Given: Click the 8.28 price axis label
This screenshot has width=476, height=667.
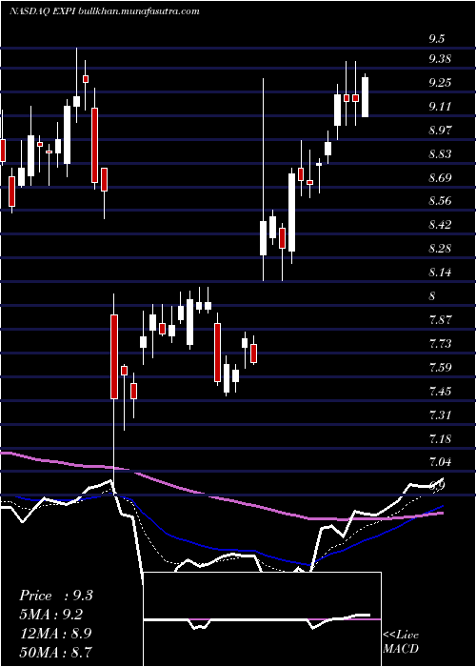Looking at the screenshot, I should coord(440,249).
